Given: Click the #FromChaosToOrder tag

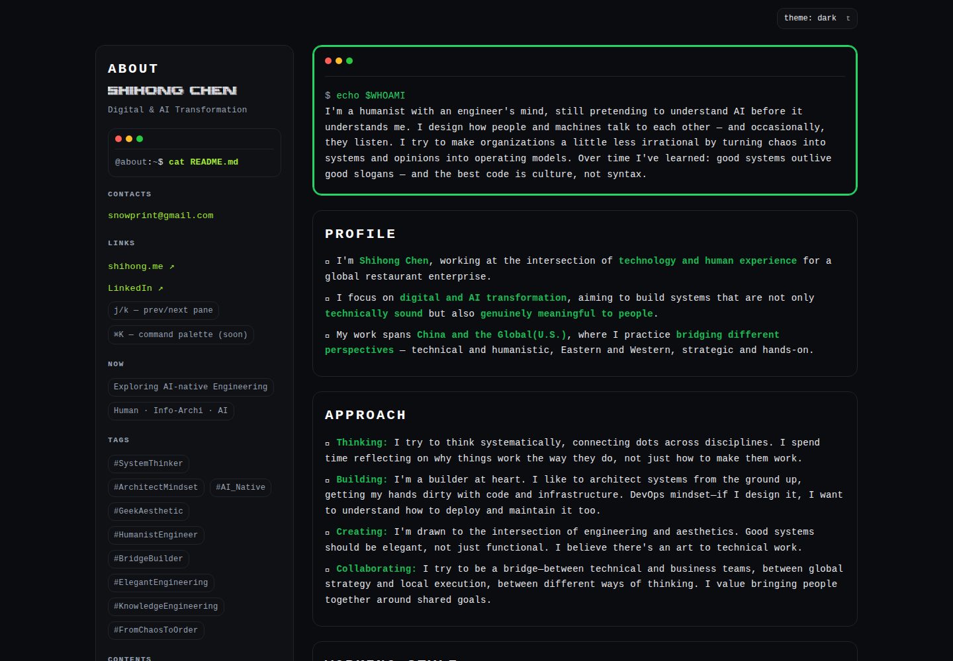Looking at the screenshot, I should click(x=156, y=630).
